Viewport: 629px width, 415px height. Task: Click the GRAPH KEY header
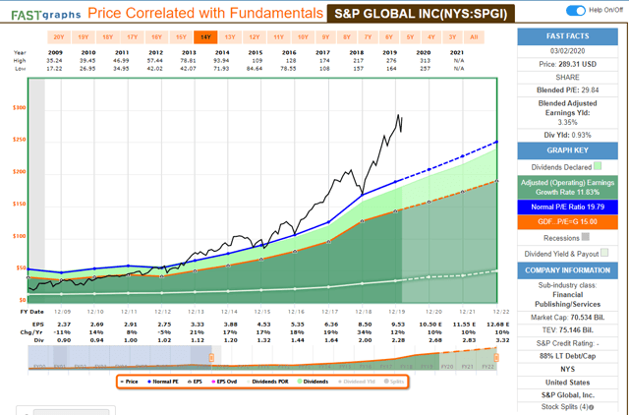point(567,150)
